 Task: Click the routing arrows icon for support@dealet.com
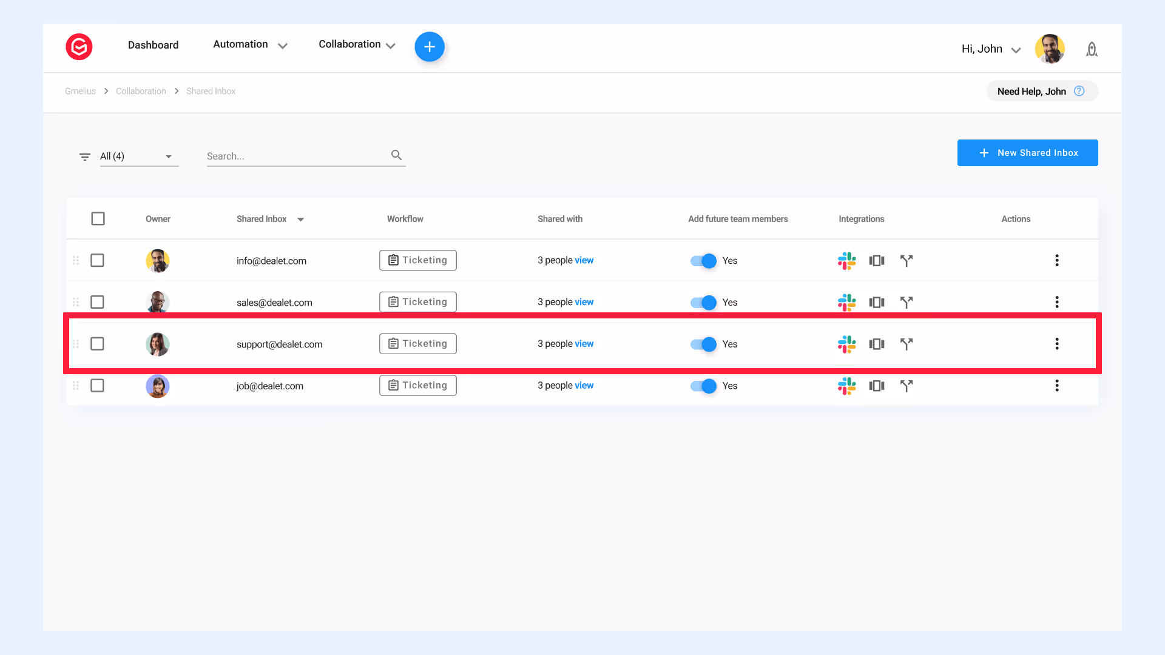point(906,344)
